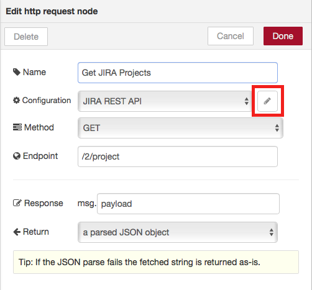The height and width of the screenshot is (290, 312).
Task: Click the Edit http request node title
Action: point(52,11)
